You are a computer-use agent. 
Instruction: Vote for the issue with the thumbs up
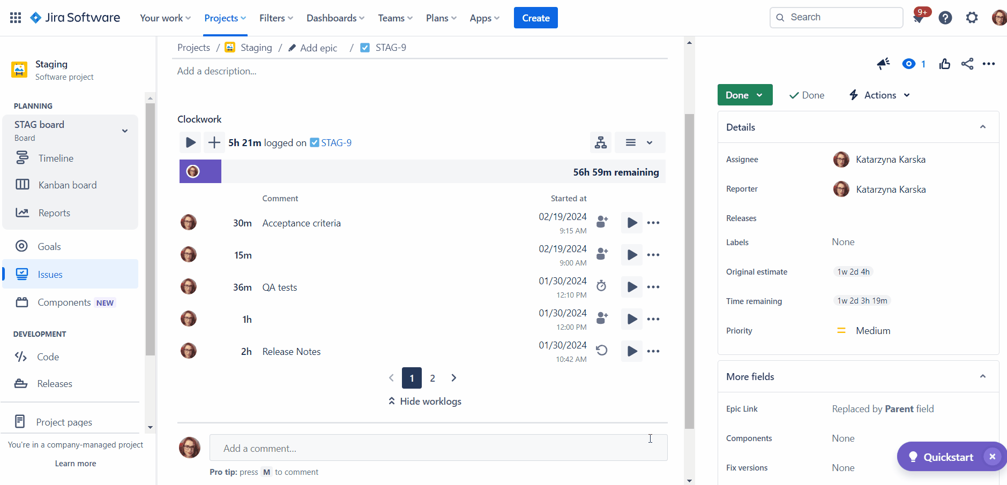(x=944, y=64)
